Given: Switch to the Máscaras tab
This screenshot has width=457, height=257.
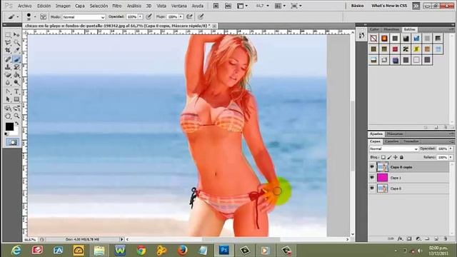Looking at the screenshot, I should click(x=395, y=134).
